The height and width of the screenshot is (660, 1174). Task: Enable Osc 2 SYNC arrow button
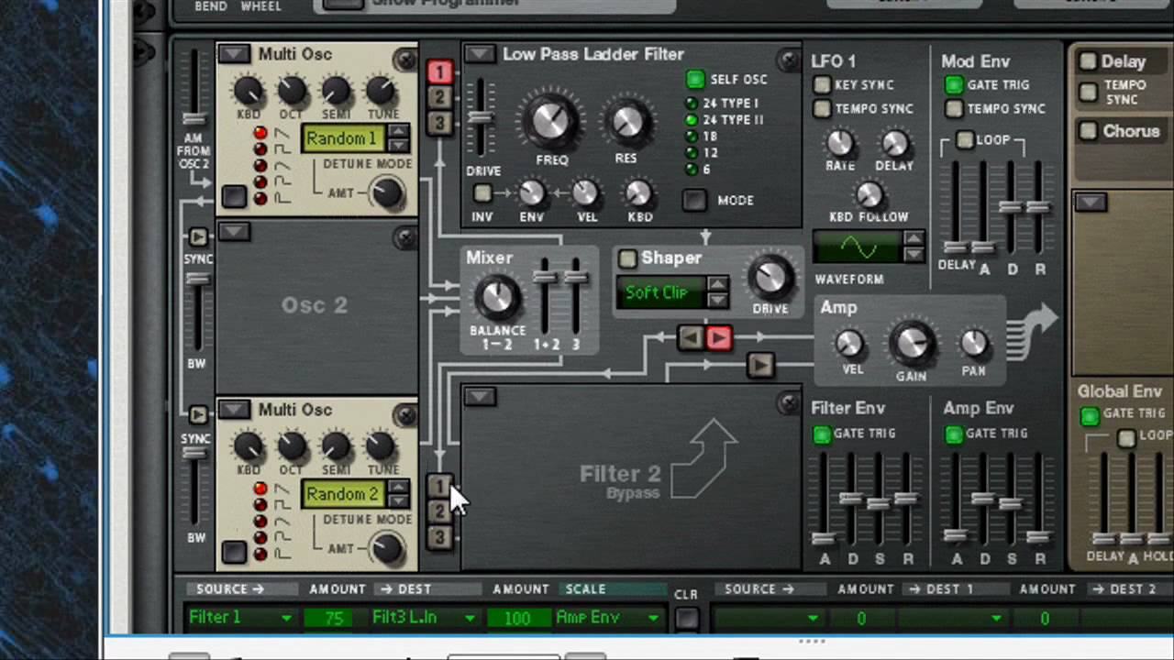pos(196,237)
